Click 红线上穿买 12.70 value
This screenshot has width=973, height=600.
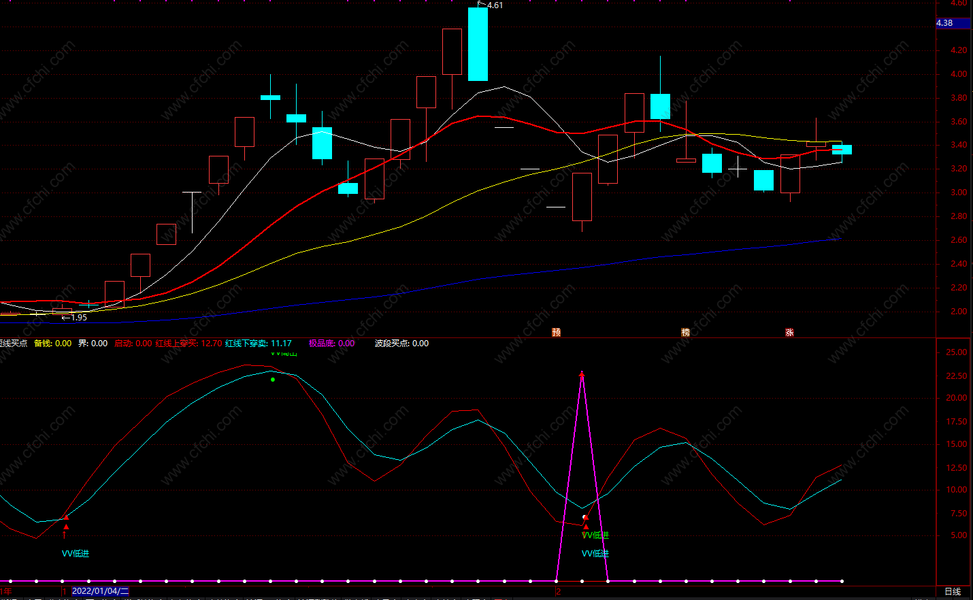pyautogui.click(x=188, y=344)
